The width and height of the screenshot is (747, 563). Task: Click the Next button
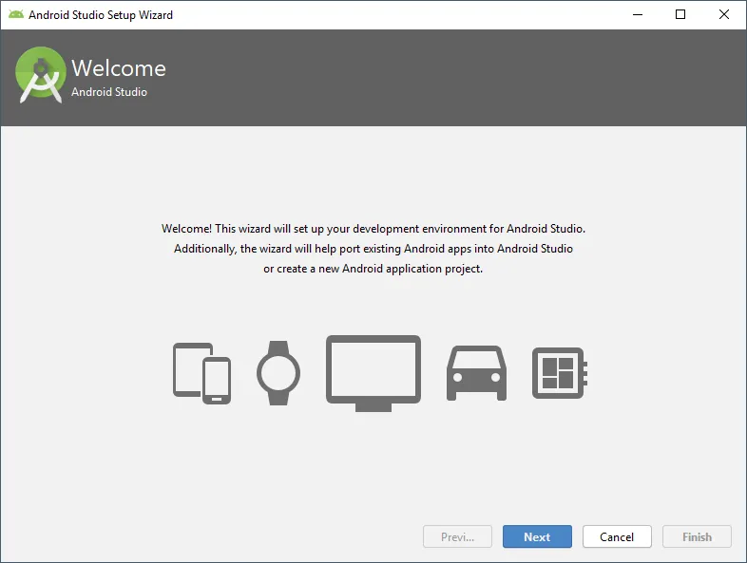point(537,536)
